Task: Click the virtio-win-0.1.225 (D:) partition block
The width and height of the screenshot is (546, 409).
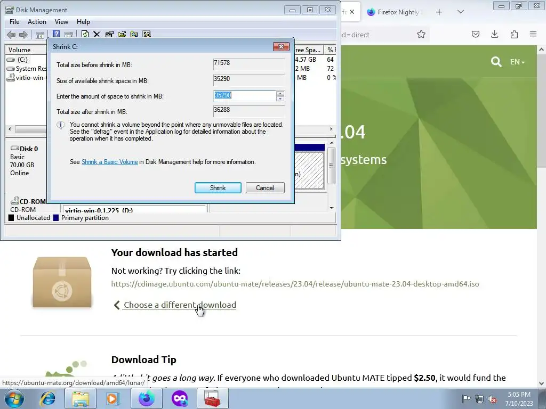Action: tap(135, 209)
